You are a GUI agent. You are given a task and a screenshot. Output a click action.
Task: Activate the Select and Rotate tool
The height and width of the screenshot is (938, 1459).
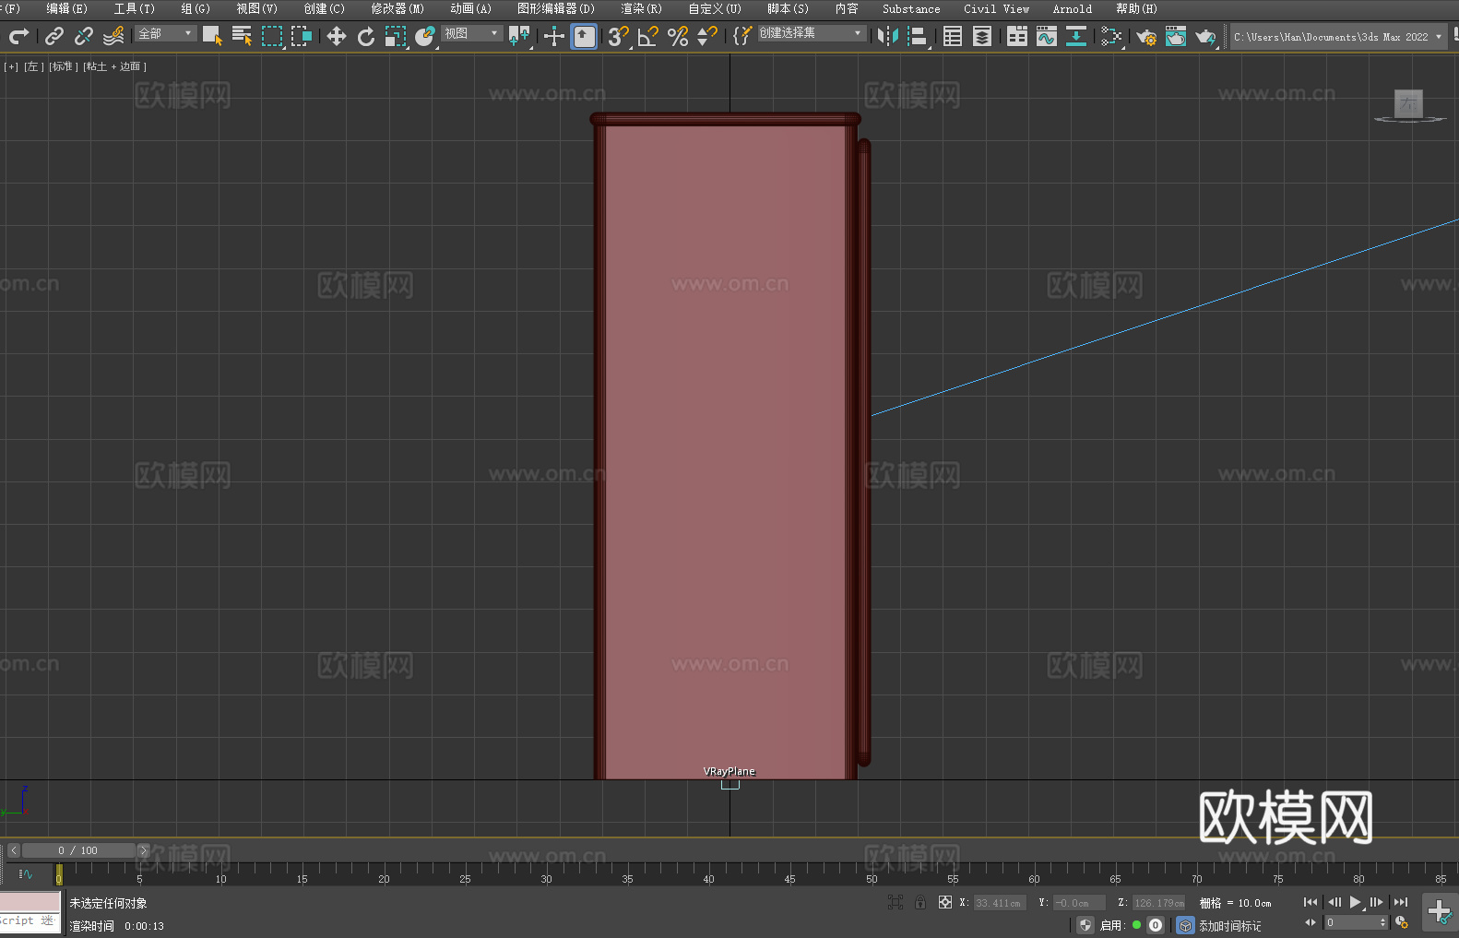(366, 36)
